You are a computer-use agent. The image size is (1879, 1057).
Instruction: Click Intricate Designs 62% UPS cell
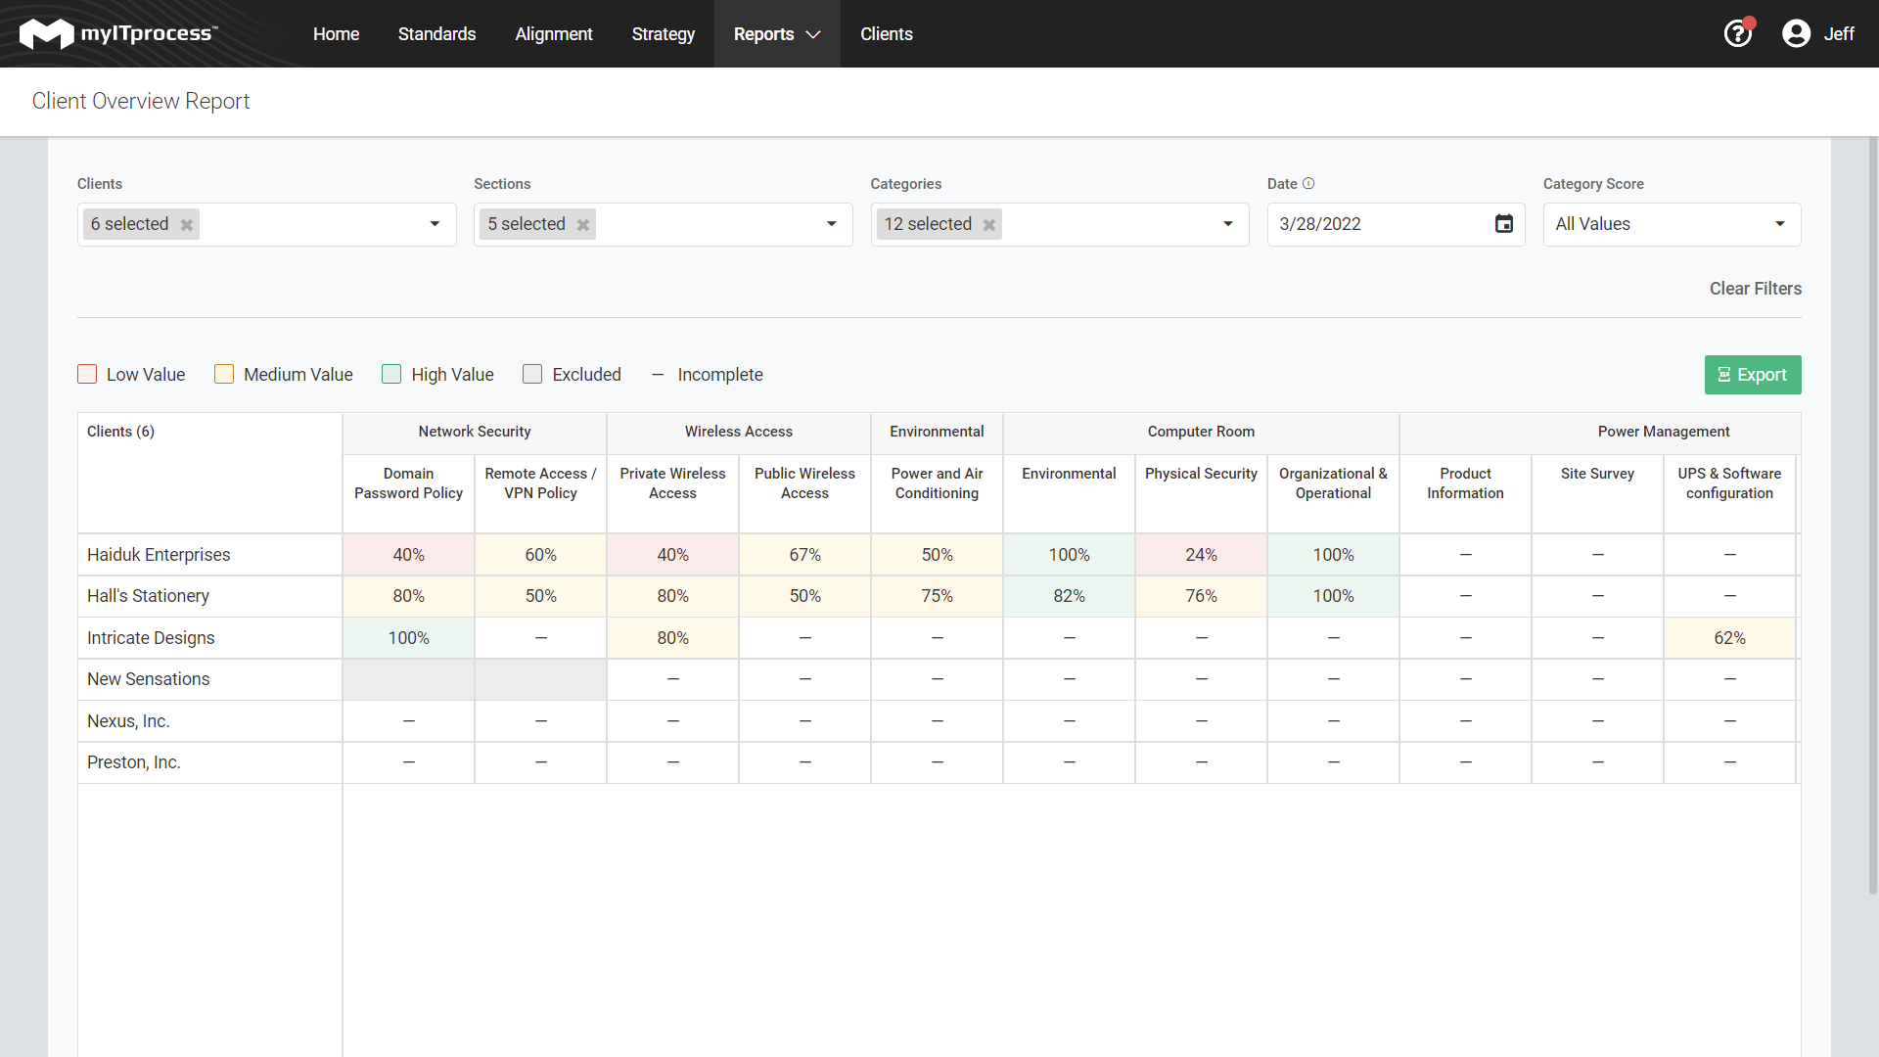tap(1729, 638)
